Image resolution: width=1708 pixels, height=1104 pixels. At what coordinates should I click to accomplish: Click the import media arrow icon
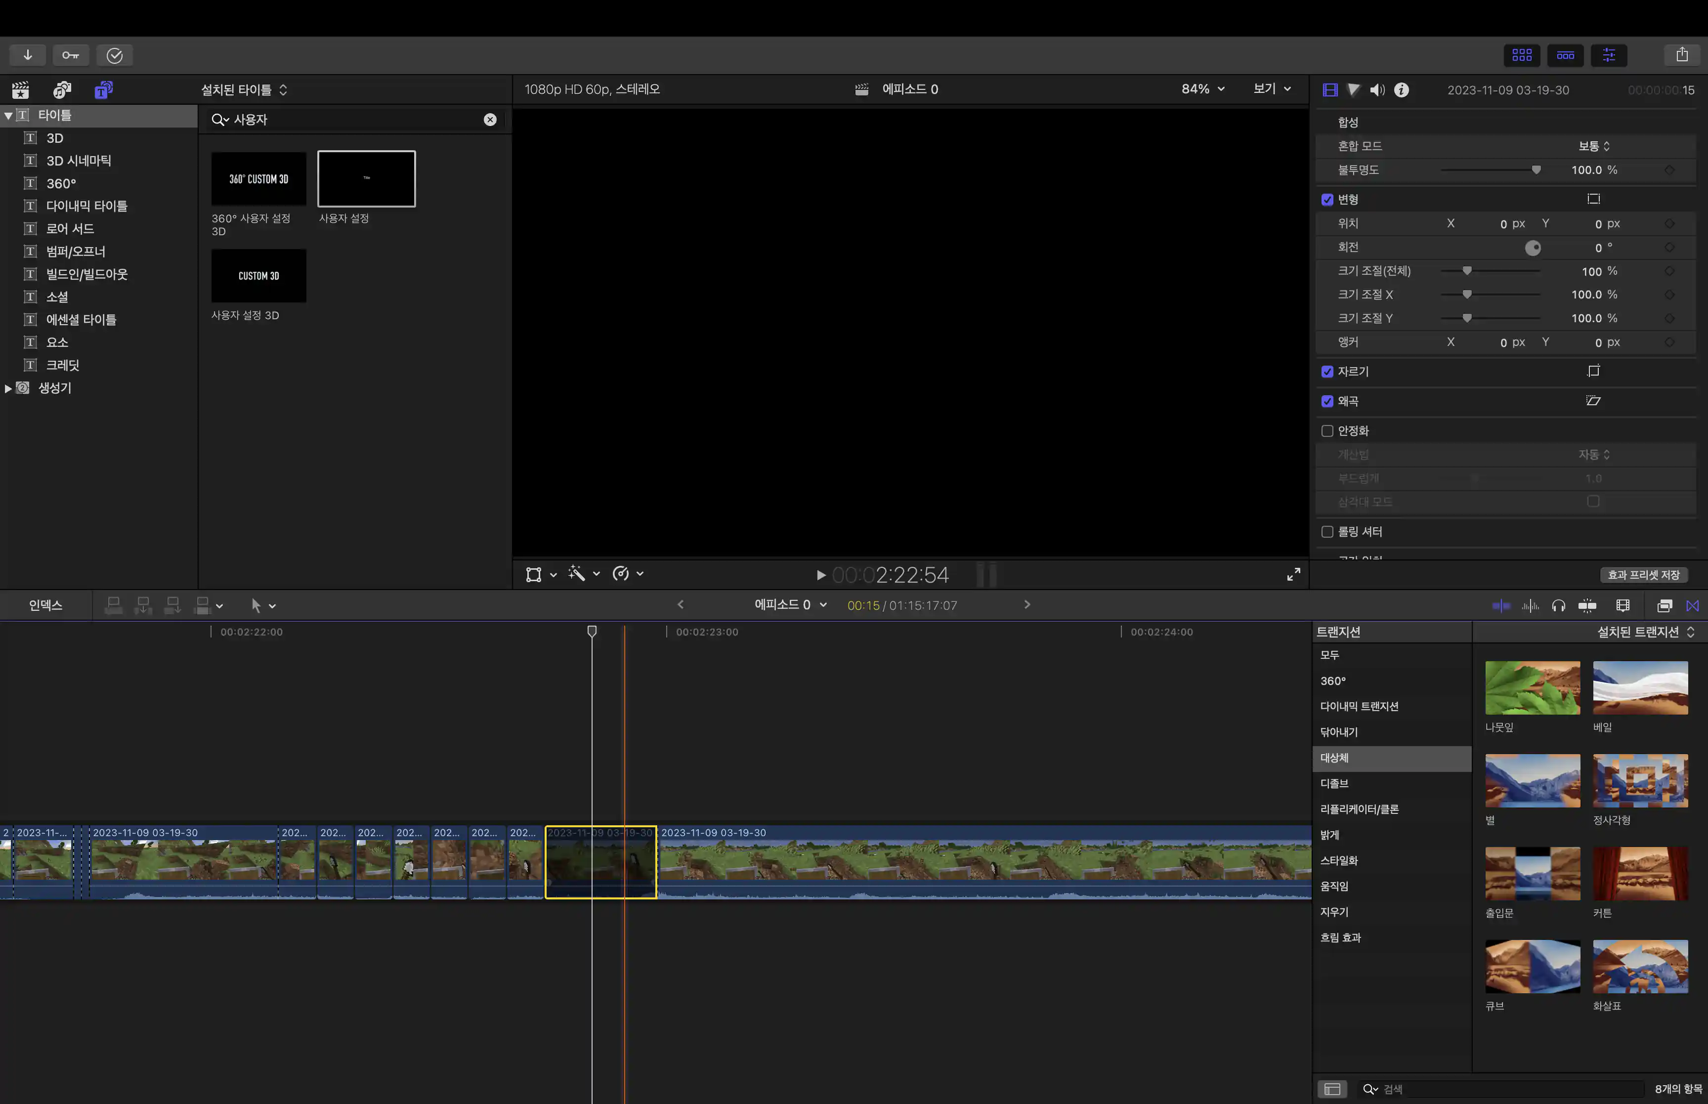pyautogui.click(x=27, y=55)
